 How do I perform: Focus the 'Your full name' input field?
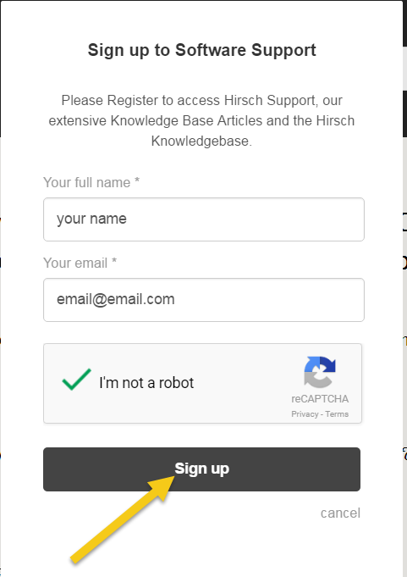(x=204, y=219)
